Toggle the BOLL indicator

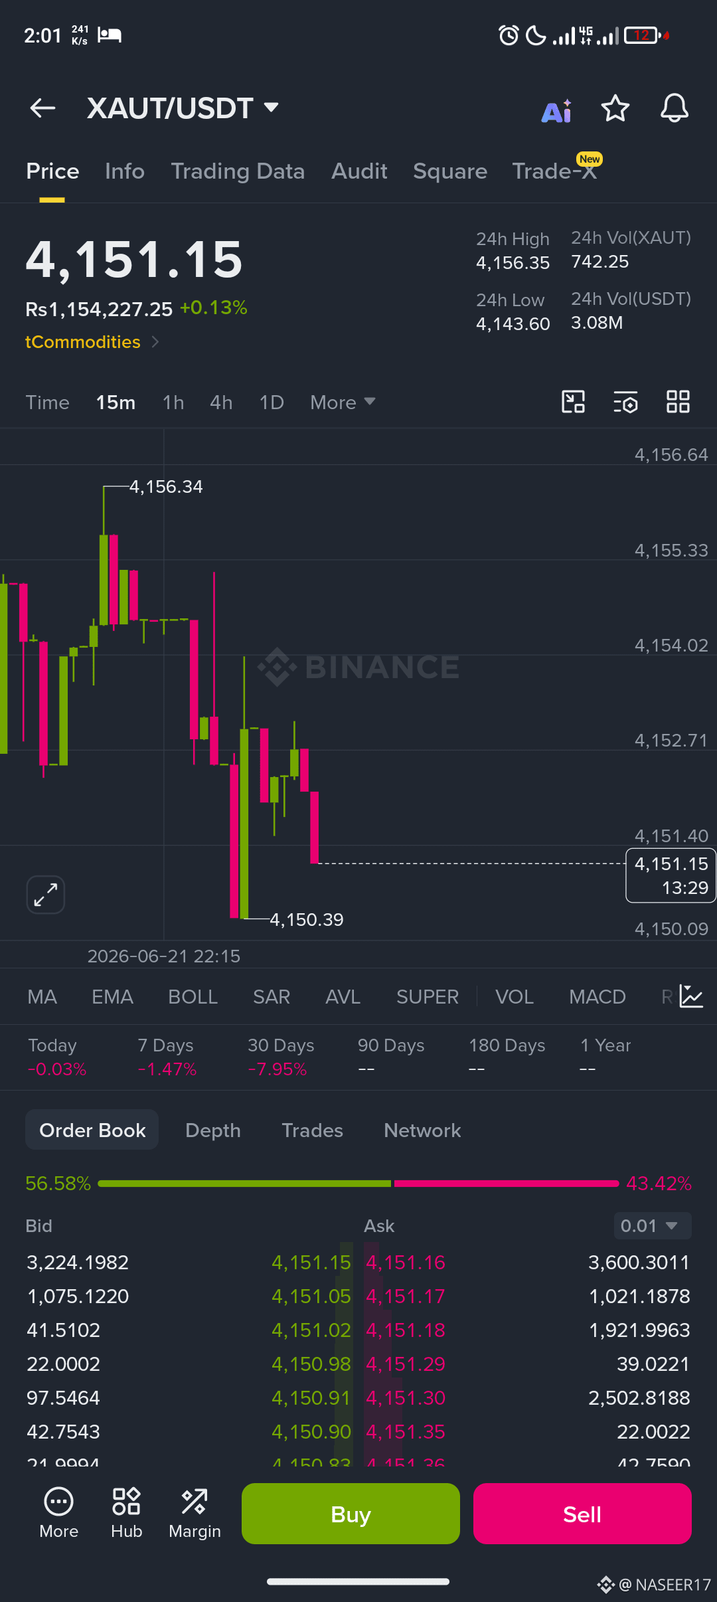[x=193, y=997]
